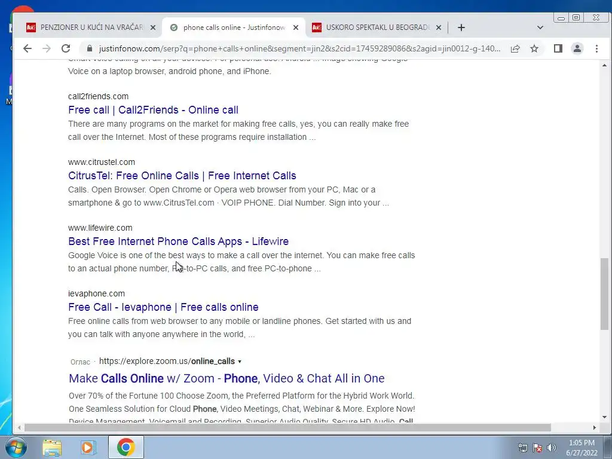The width and height of the screenshot is (612, 459).
Task: Close the phone calls online tab
Action: pyautogui.click(x=296, y=27)
